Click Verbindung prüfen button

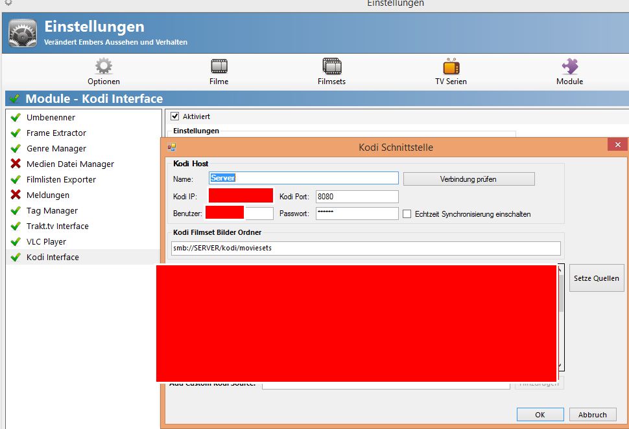click(469, 179)
